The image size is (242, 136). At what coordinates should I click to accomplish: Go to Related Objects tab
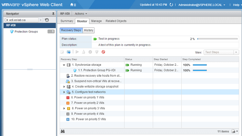(116, 21)
